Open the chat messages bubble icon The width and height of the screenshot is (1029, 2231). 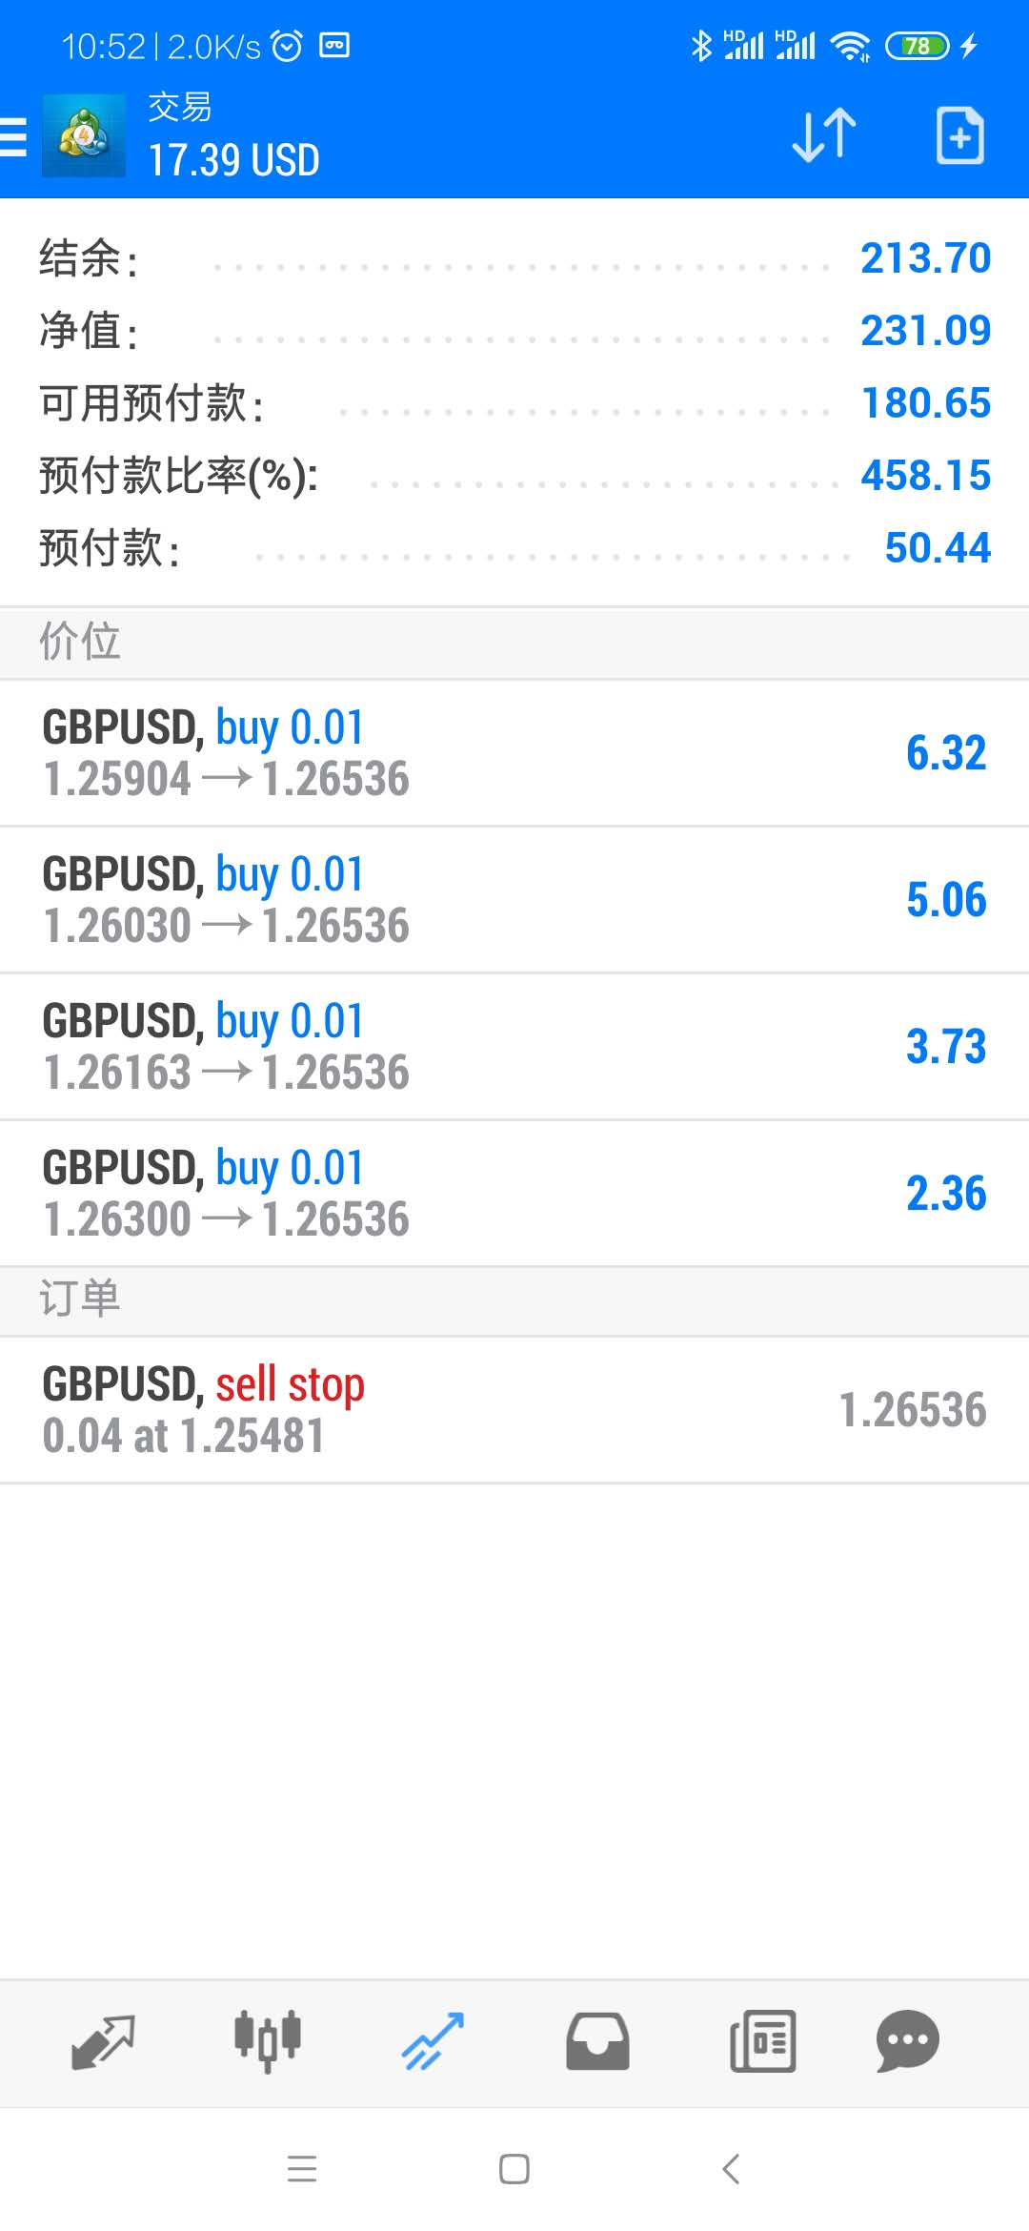click(907, 2041)
